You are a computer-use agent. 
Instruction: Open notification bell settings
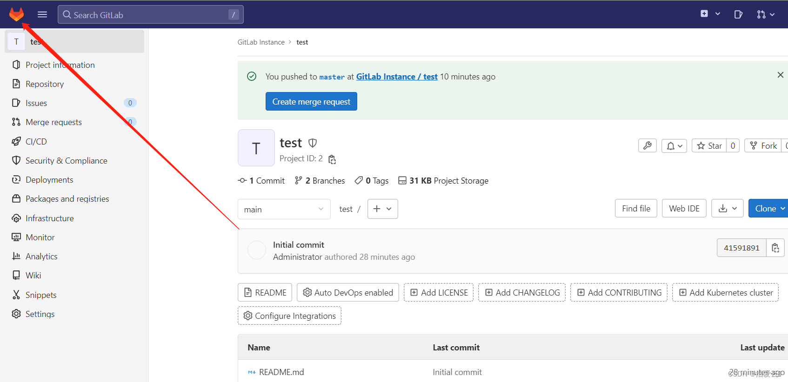click(x=674, y=146)
